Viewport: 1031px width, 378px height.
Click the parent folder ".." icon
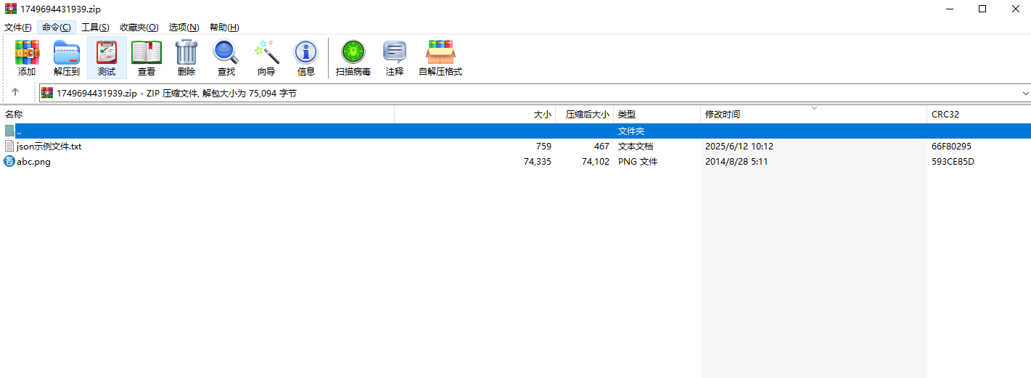[9, 131]
